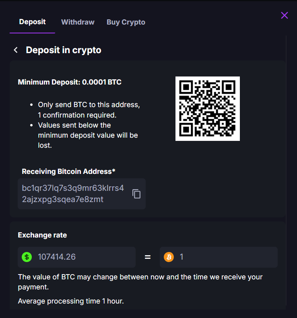
Task: Click the 'Minimum Deposit: 0.0001 BTC' text
Action: [x=70, y=82]
